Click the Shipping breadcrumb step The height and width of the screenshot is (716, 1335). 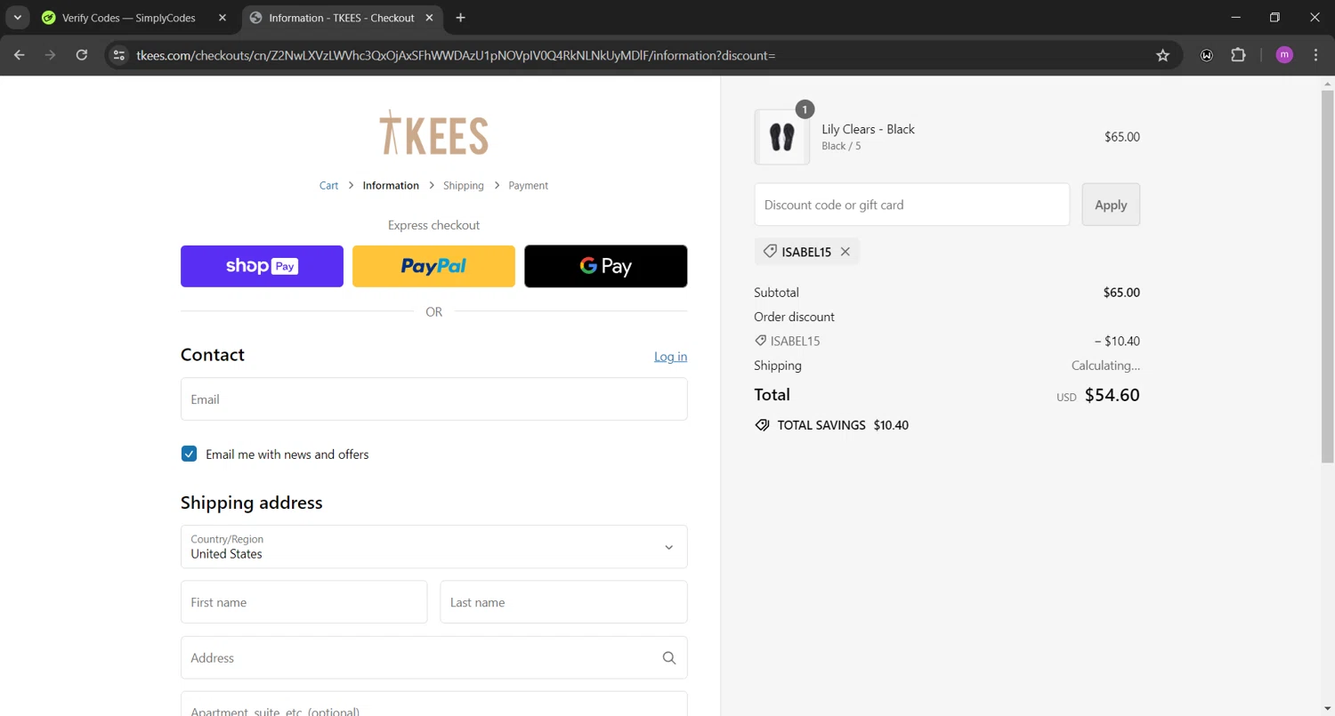click(x=464, y=186)
